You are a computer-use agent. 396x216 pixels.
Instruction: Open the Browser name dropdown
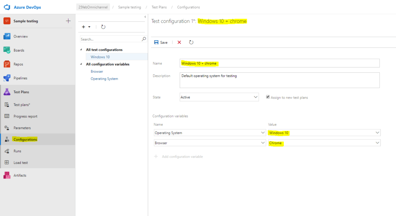[x=210, y=143]
